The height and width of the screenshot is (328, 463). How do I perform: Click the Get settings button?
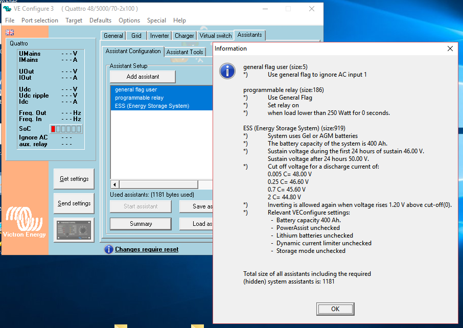click(74, 179)
